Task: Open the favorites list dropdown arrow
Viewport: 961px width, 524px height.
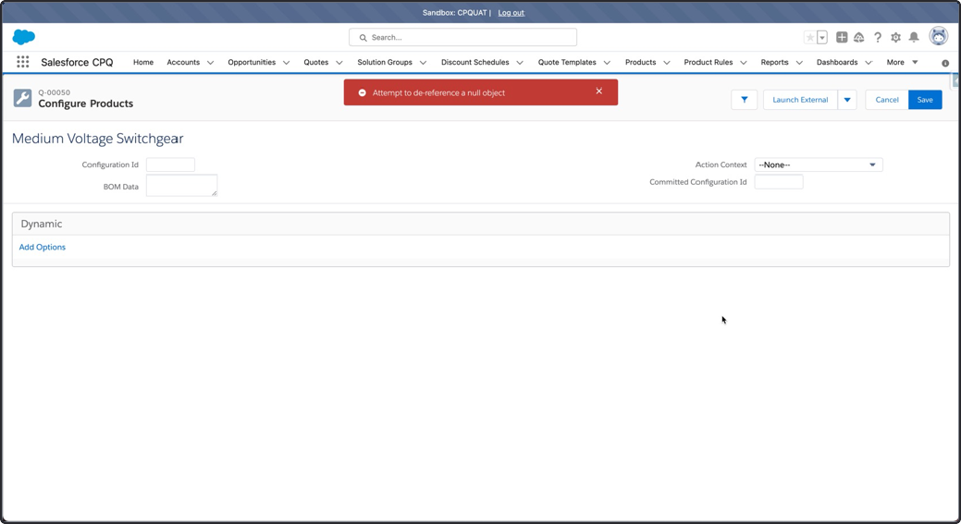Action: point(822,37)
